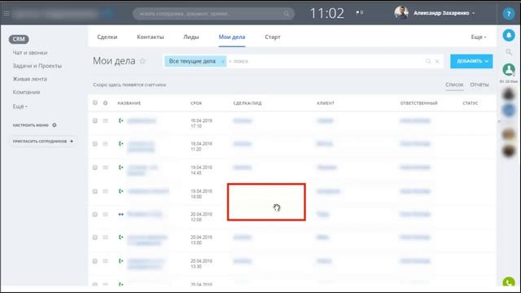Click the magnifier icon in the filter bar
The width and height of the screenshot is (521, 293).
(x=428, y=61)
